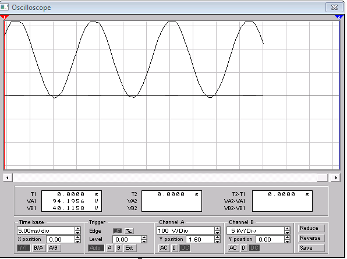Set Channel B coupling to DC

tap(254, 248)
